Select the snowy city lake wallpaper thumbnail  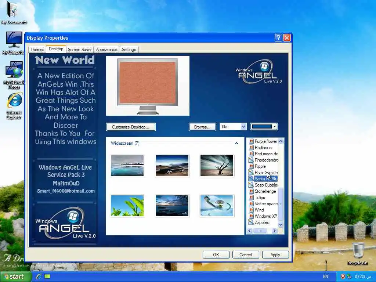pyautogui.click(x=127, y=166)
